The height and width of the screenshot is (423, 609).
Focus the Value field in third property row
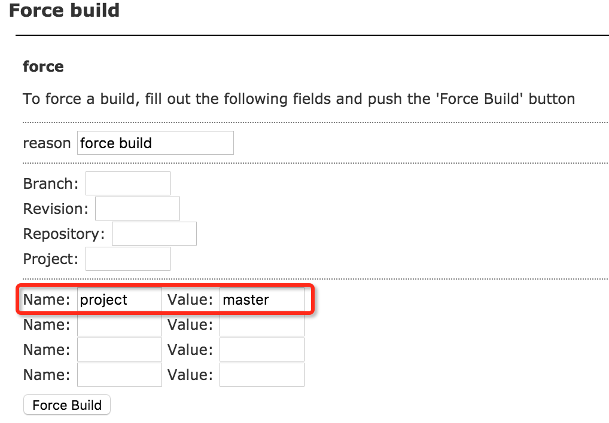click(x=261, y=350)
